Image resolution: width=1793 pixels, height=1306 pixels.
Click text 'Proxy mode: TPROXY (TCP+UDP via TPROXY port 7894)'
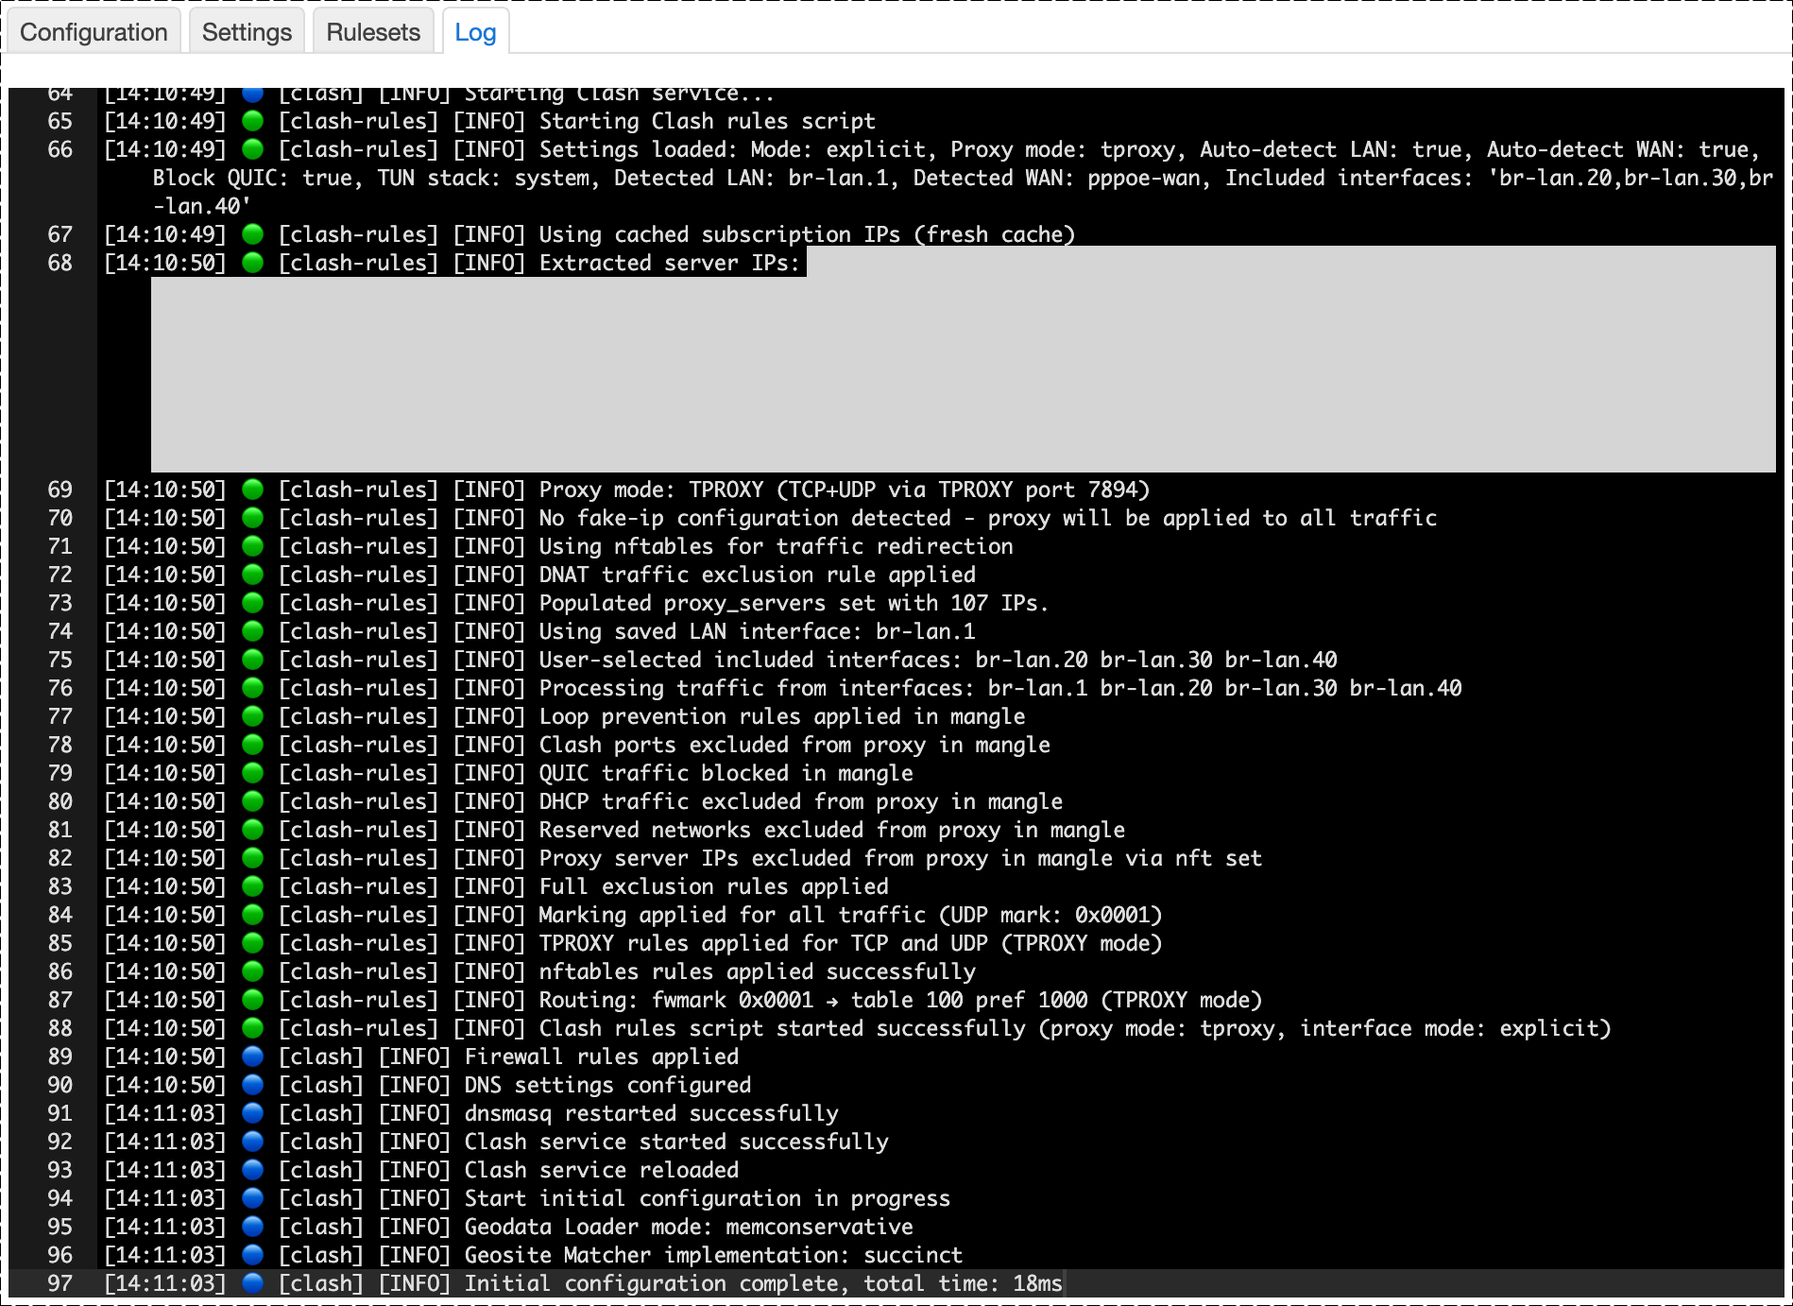(845, 490)
